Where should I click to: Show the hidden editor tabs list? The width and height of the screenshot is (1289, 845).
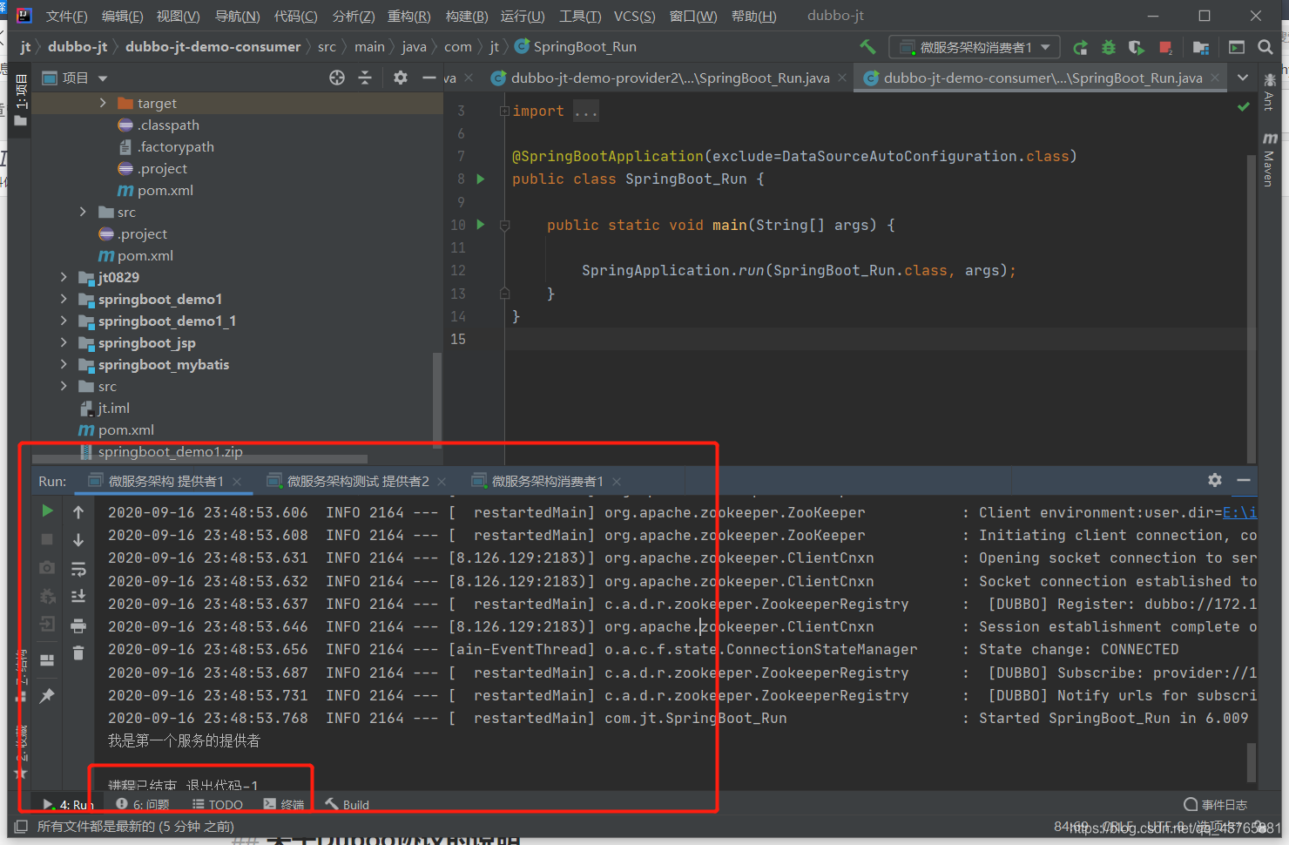click(x=1243, y=78)
